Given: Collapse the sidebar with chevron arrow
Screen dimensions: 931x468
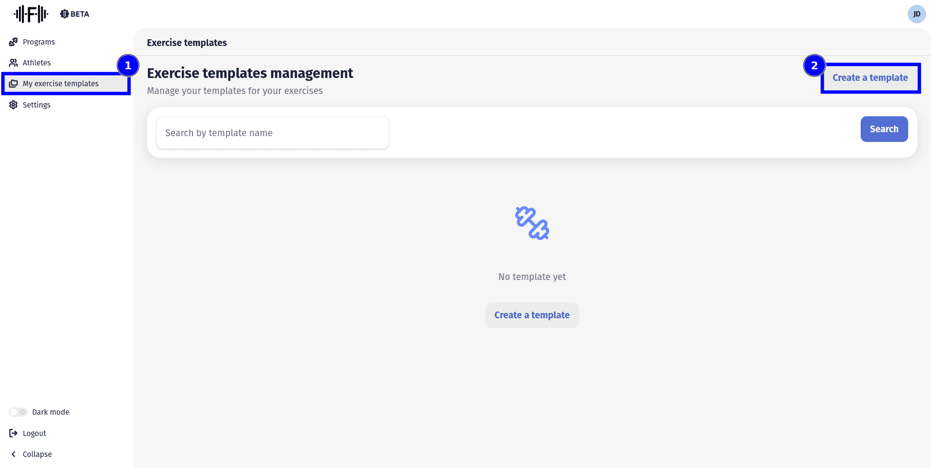Looking at the screenshot, I should click(14, 454).
